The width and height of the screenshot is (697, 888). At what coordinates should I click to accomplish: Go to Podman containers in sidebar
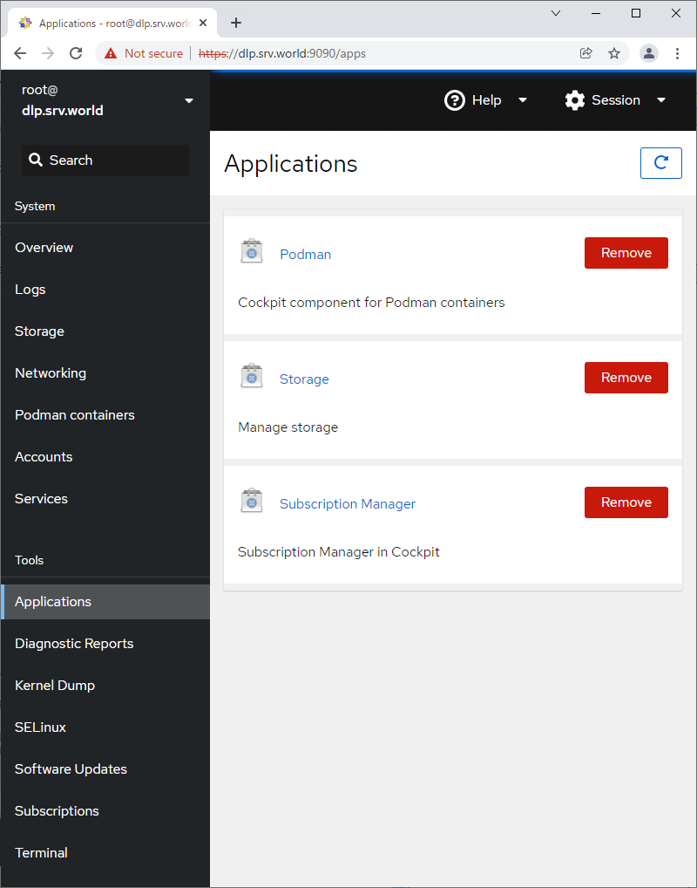point(75,415)
